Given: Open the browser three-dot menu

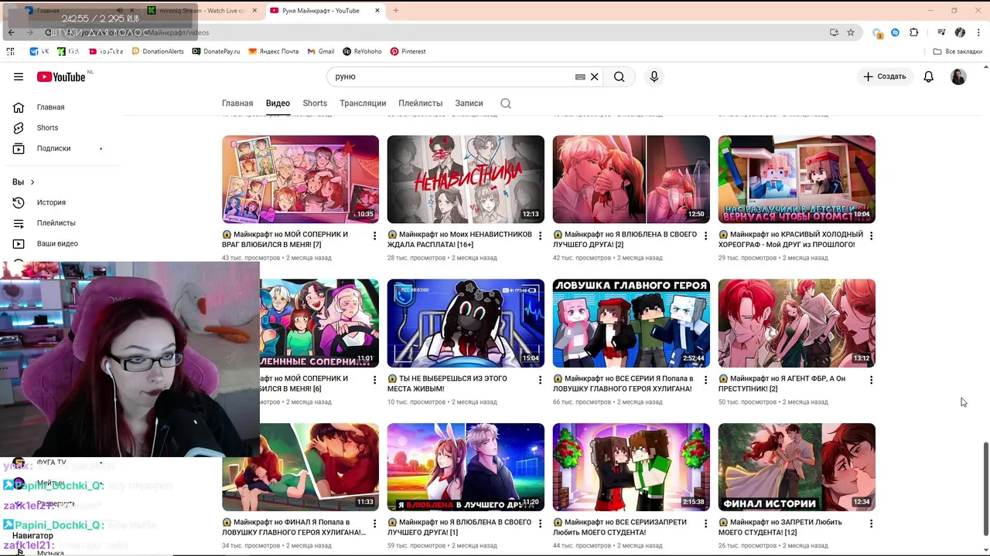Looking at the screenshot, I should click(978, 32).
